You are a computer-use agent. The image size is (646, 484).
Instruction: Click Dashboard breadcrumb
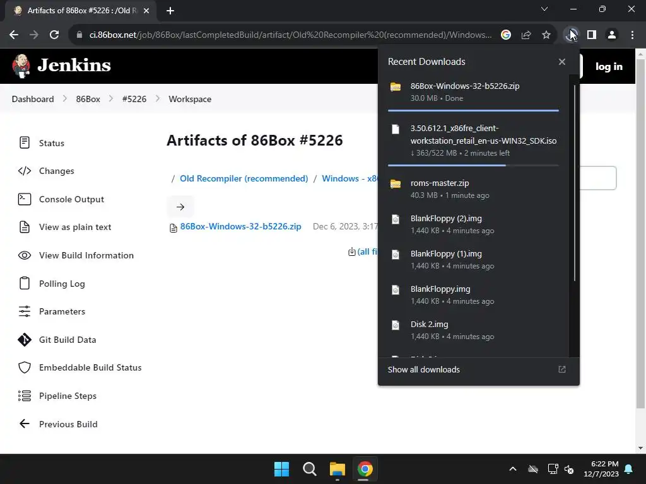tap(33, 99)
